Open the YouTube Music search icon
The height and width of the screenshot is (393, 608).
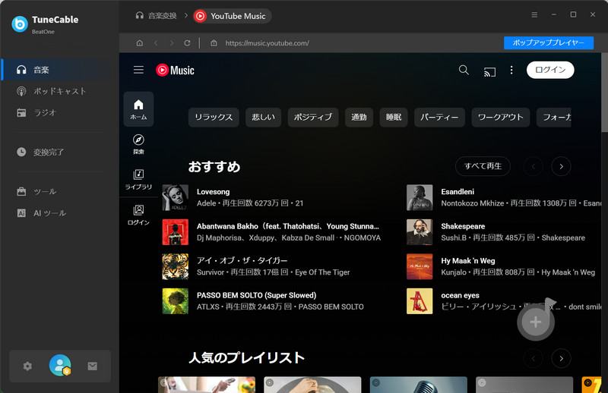(464, 70)
